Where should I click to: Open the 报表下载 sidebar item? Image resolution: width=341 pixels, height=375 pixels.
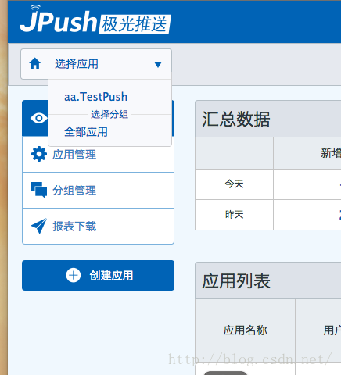coord(98,227)
